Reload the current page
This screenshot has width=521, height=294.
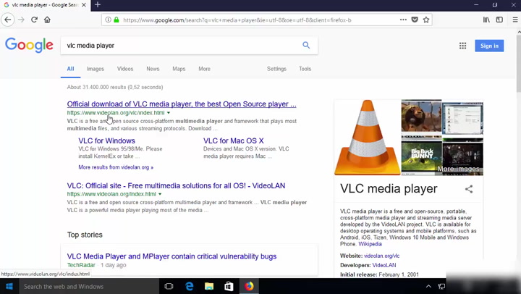point(34,20)
